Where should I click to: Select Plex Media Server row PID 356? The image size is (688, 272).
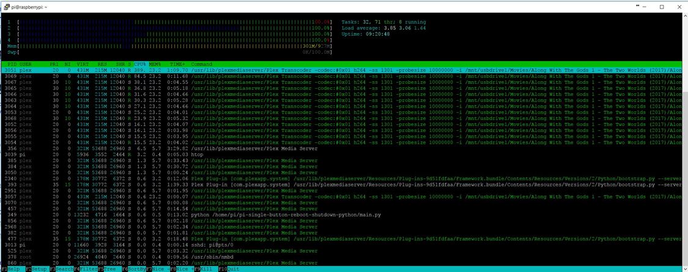pyautogui.click(x=342, y=149)
